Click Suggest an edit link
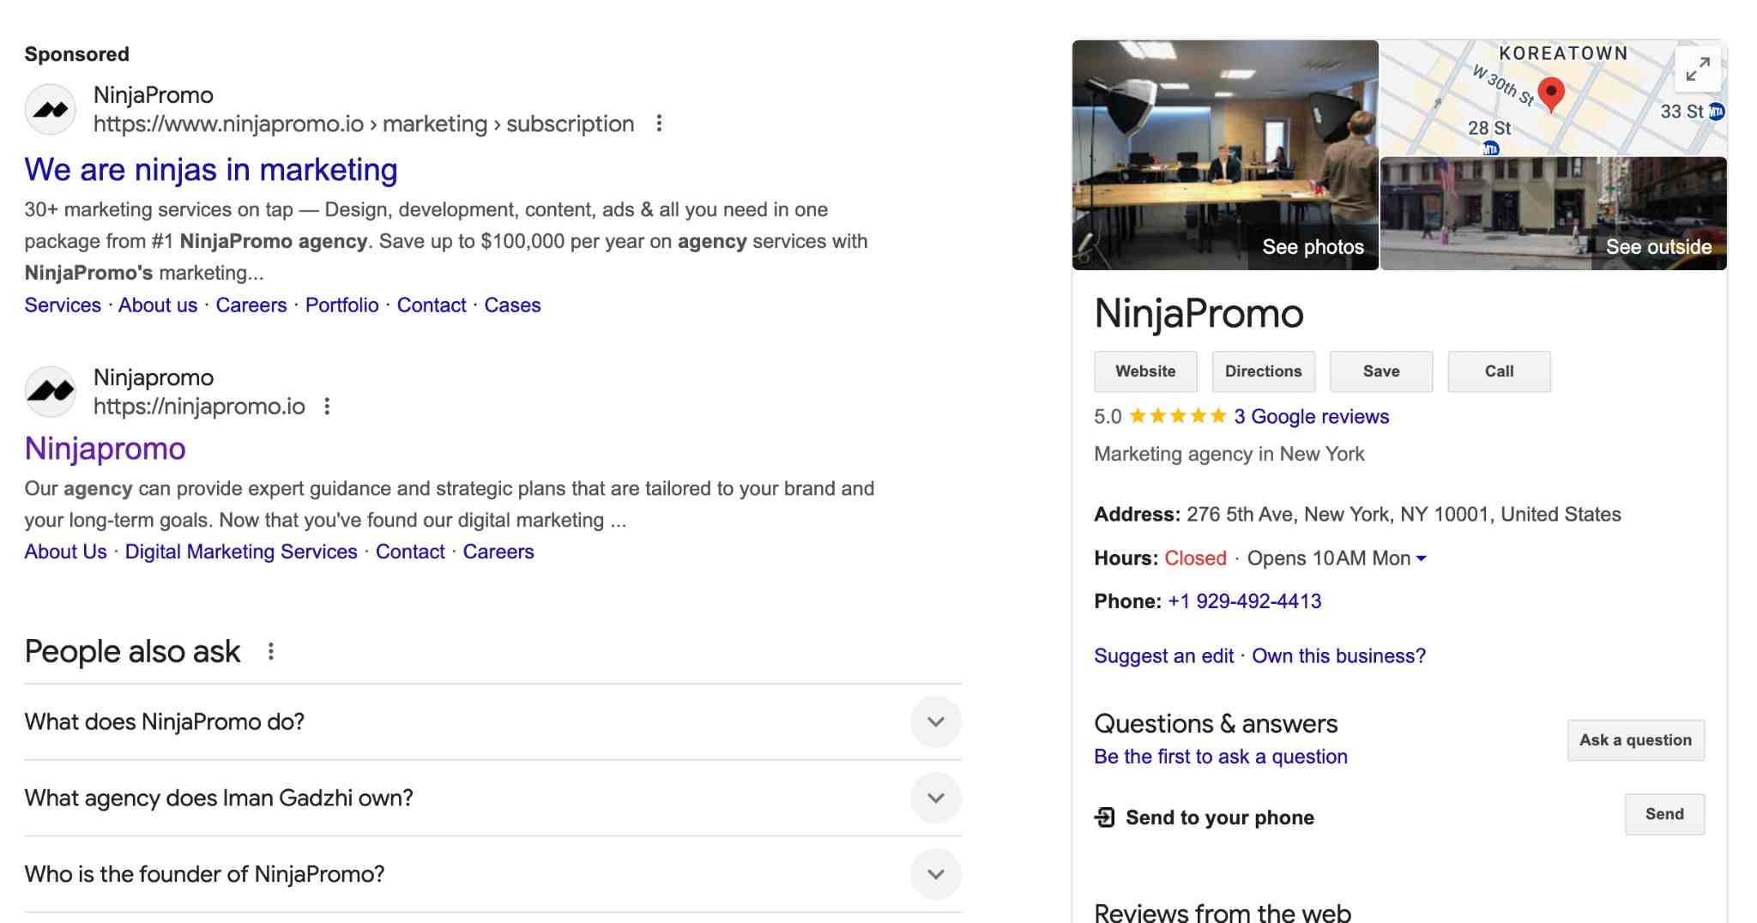 click(1164, 656)
